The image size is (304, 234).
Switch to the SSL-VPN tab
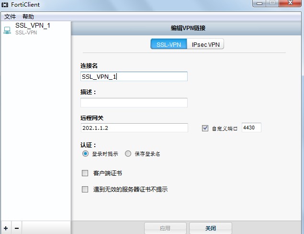pos(169,44)
